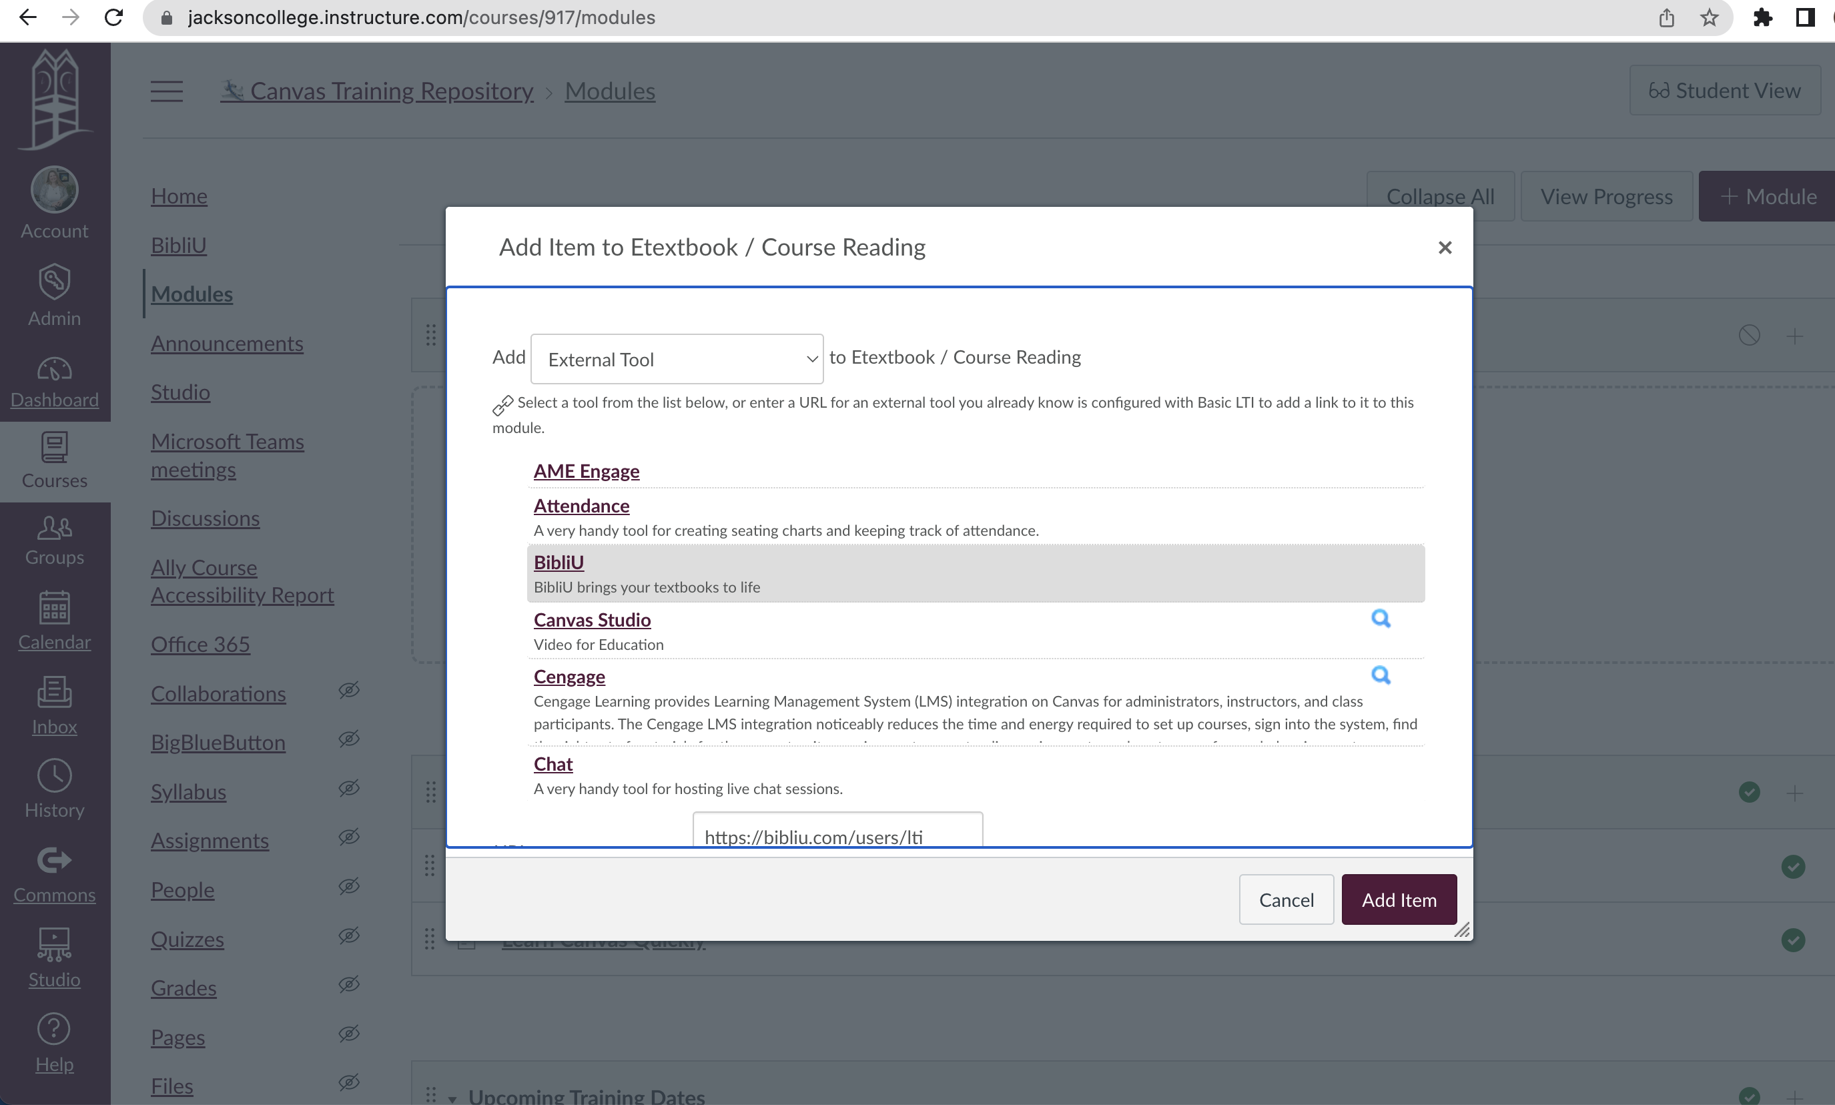Open the Courses menu in global nav
This screenshot has width=1835, height=1105.
click(x=54, y=461)
